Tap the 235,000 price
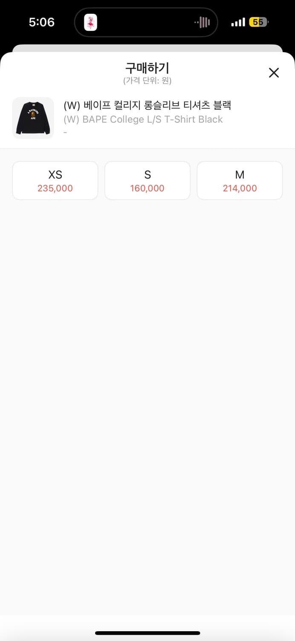 (x=55, y=188)
